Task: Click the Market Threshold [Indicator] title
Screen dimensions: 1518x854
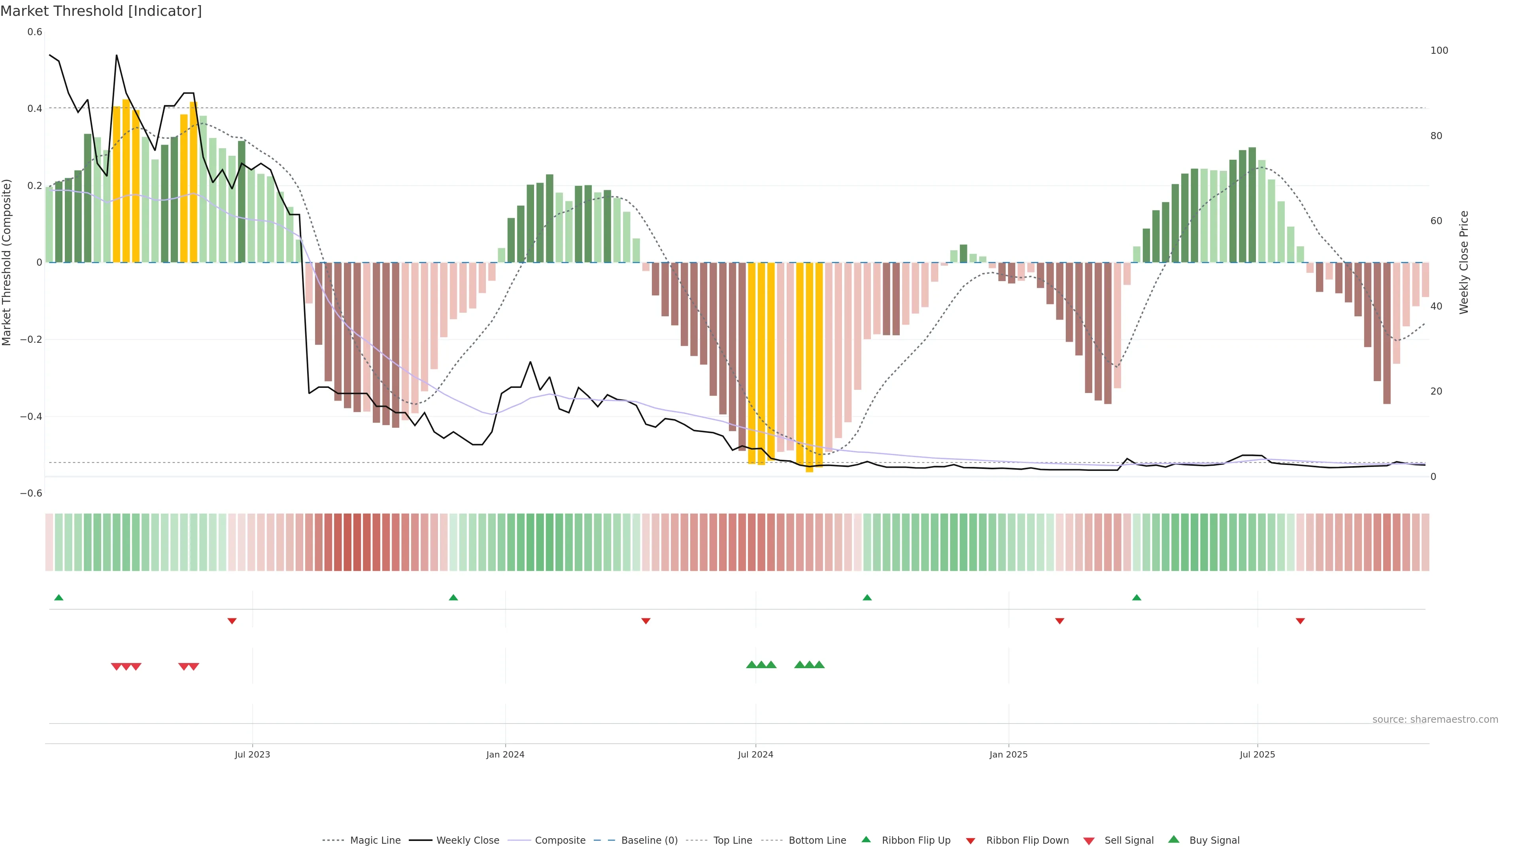Action: coord(101,11)
